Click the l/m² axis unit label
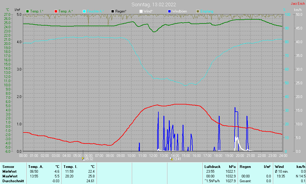306x184 pixels. 17,10
